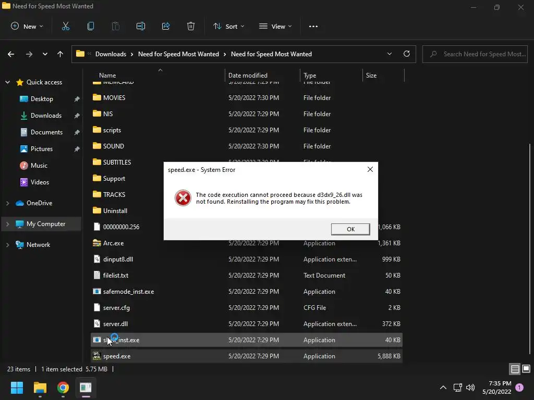The image size is (534, 400).
Task: Open File Explorer from taskbar
Action: (x=40, y=387)
